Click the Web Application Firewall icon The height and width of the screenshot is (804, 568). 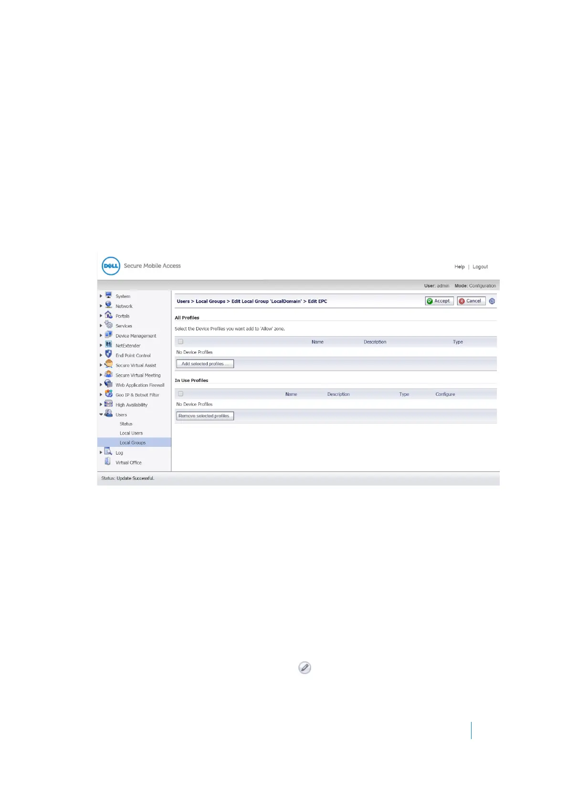tap(108, 384)
